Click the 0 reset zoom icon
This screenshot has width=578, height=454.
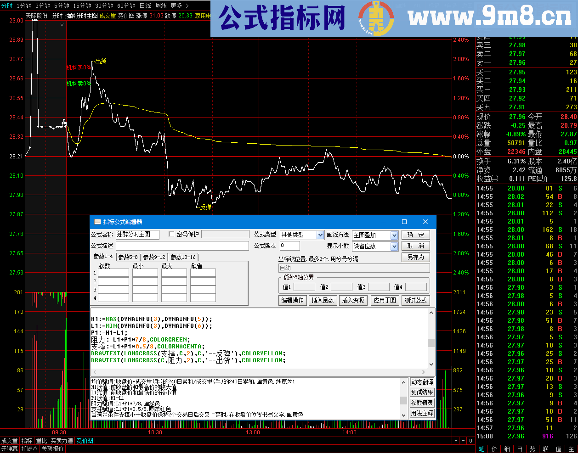(x=471, y=441)
